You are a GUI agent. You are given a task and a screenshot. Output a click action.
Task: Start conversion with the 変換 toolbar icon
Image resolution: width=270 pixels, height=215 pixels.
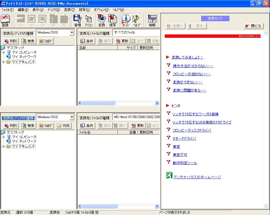(102, 20)
